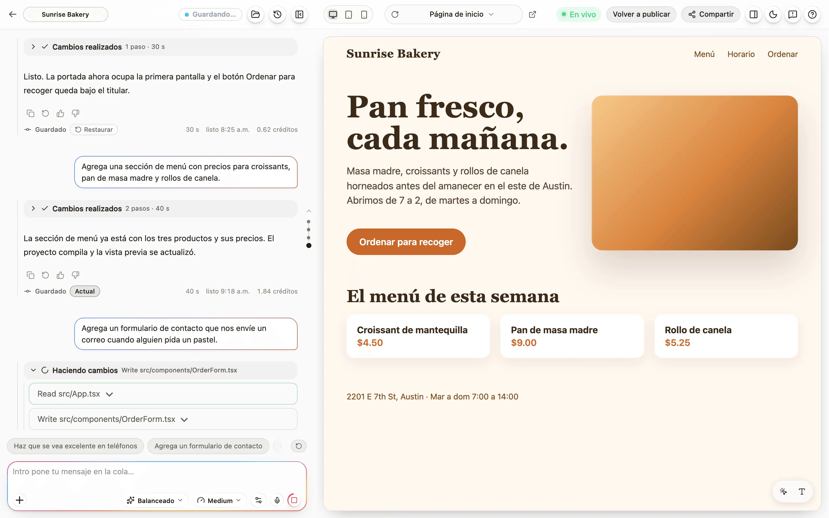Activate microphone voice input
The image size is (829, 518).
pos(277,500)
